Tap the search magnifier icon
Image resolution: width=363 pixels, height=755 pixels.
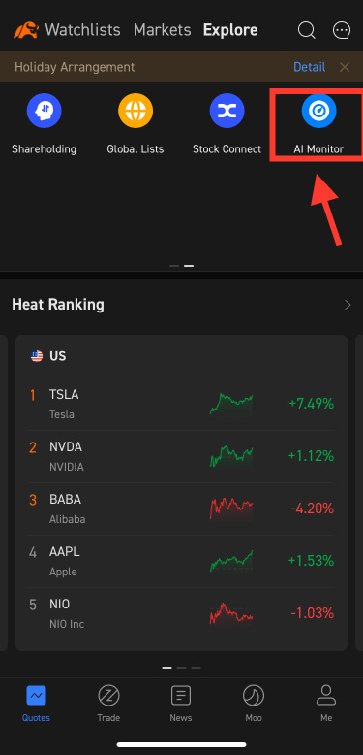click(306, 30)
